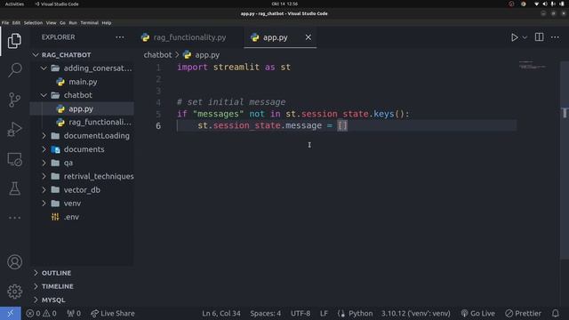Open the Go menu

coord(62,22)
